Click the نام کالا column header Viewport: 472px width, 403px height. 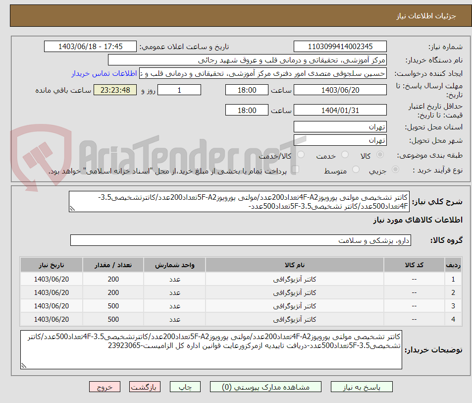(x=295, y=265)
